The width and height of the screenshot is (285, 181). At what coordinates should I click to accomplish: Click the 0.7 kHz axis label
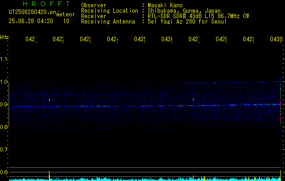tap(4, 150)
